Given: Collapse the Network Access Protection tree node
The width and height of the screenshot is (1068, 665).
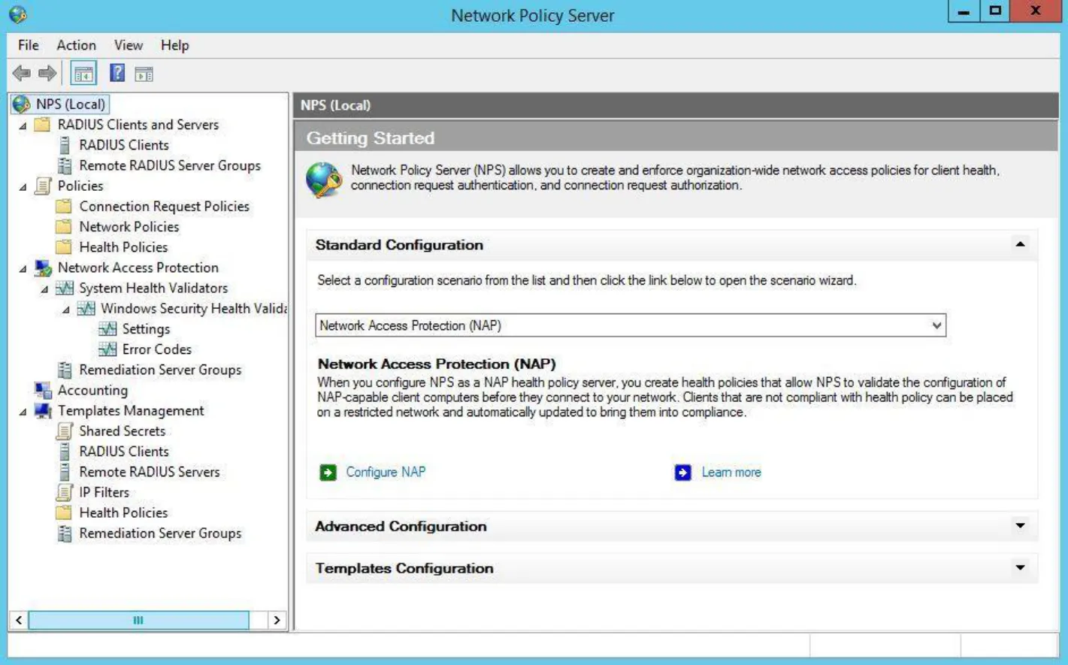Looking at the screenshot, I should point(23,268).
